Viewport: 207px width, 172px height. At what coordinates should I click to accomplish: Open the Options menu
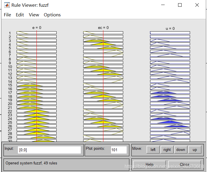point(52,15)
